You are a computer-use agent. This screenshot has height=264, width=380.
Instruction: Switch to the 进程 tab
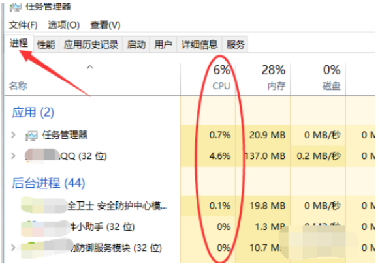[x=19, y=44]
